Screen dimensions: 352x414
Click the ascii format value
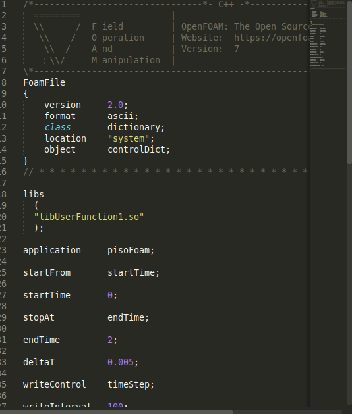tap(121, 116)
